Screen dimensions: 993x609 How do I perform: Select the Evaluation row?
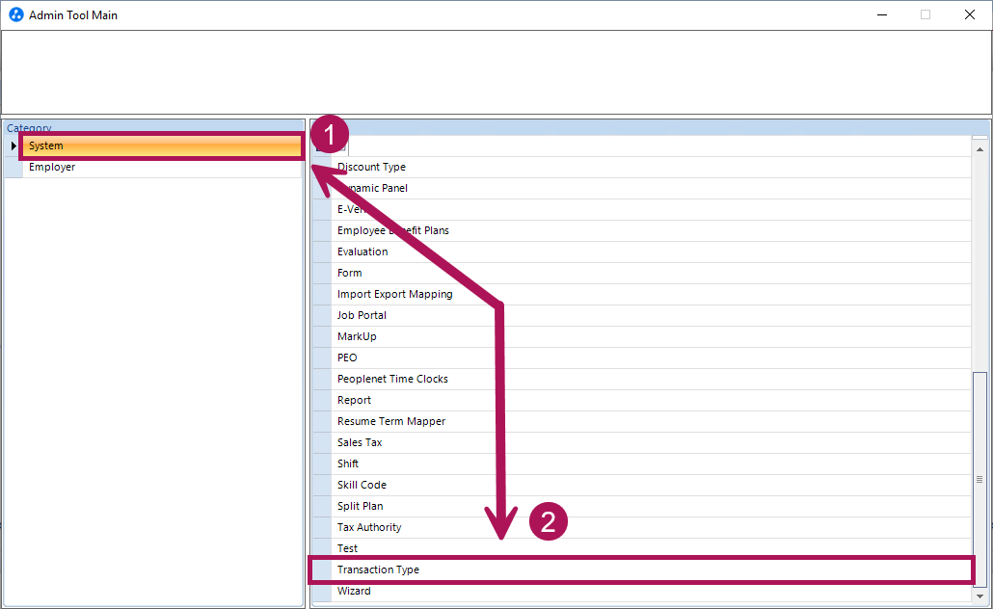pos(651,252)
